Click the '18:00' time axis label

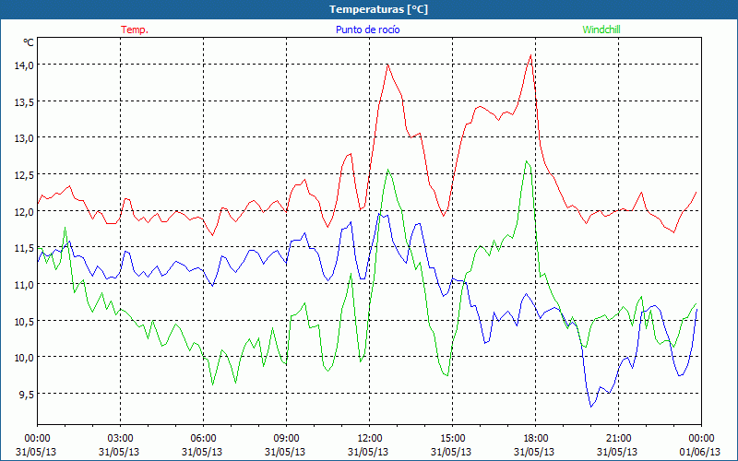point(535,439)
